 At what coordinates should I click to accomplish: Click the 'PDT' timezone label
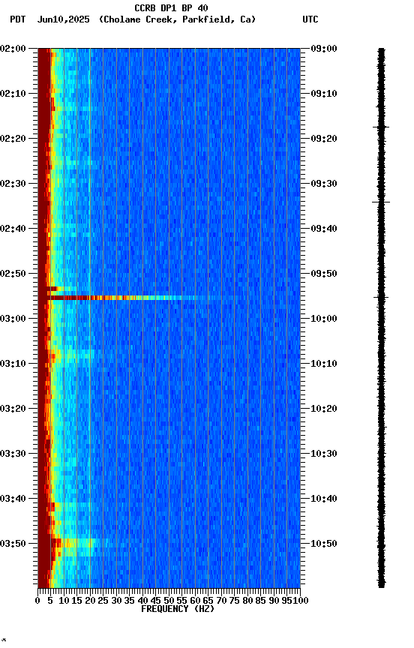[x=18, y=19]
